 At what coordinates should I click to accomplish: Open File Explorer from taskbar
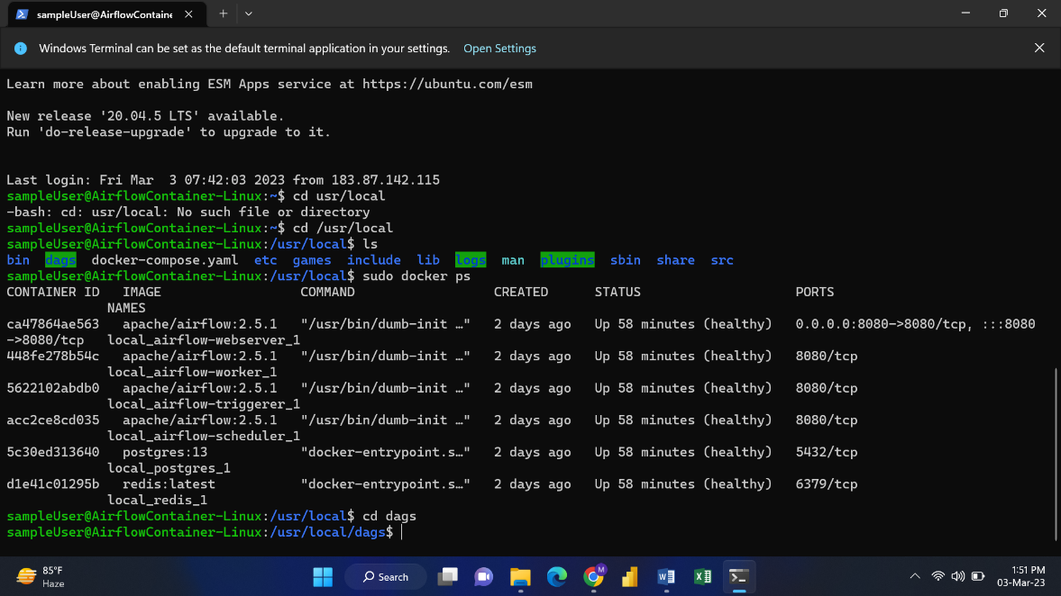tap(520, 576)
